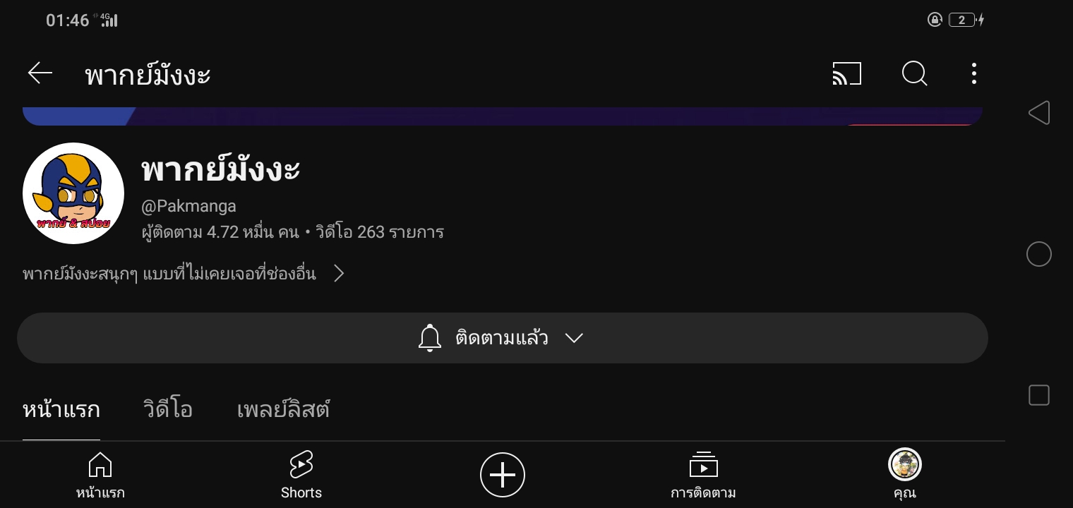This screenshot has width=1073, height=508.
Task: Open subscriptions (การติดตาม) icon
Action: (703, 475)
